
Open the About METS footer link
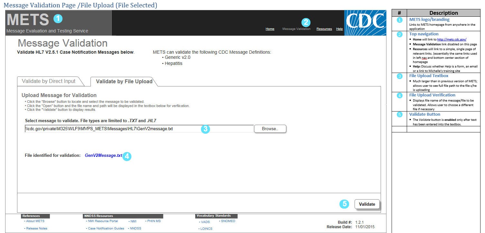pyautogui.click(x=35, y=221)
